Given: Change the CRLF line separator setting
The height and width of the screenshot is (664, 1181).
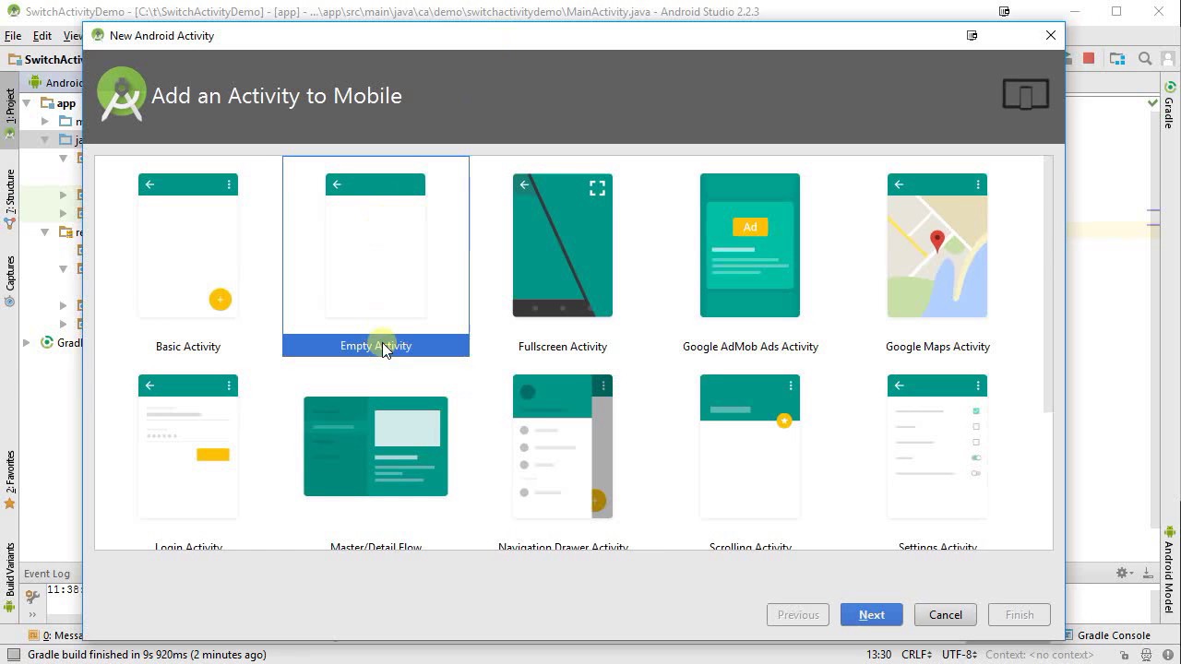Looking at the screenshot, I should pyautogui.click(x=916, y=655).
